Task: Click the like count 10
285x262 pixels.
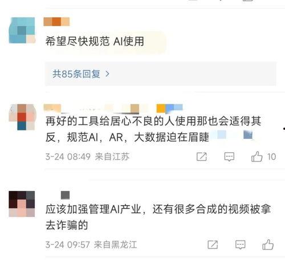Action: point(271,157)
